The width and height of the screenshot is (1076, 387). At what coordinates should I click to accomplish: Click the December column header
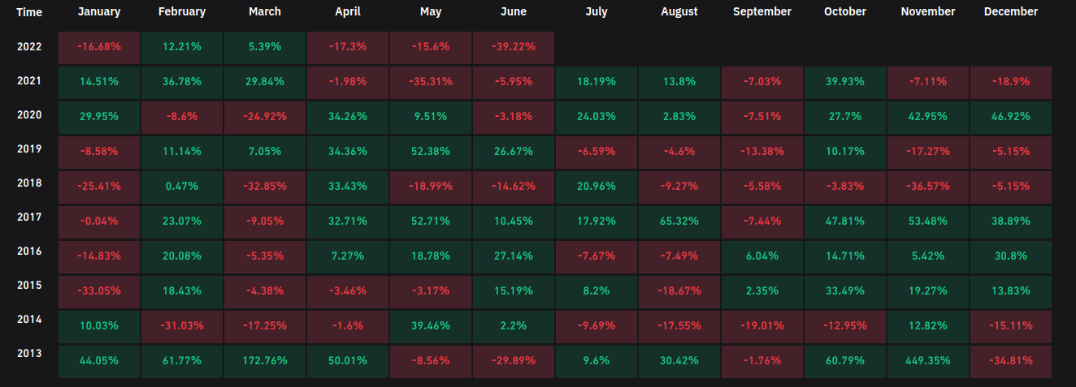[1010, 12]
